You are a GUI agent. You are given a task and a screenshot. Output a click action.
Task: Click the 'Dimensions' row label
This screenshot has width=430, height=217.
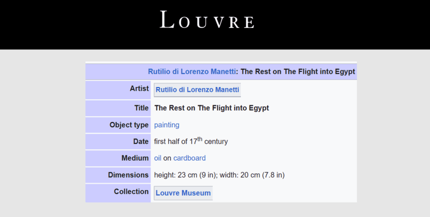pyautogui.click(x=128, y=175)
